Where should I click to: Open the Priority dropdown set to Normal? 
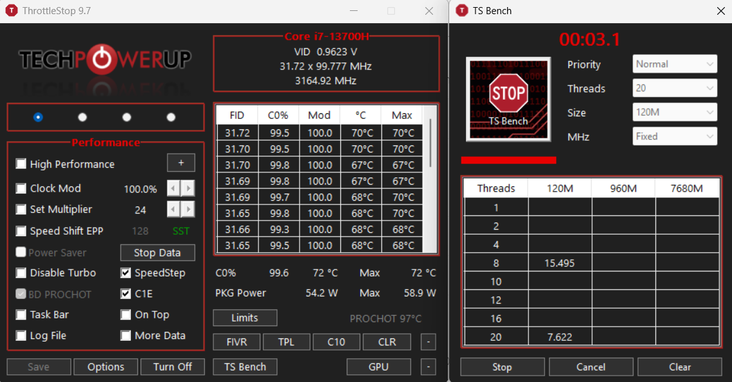(x=675, y=64)
